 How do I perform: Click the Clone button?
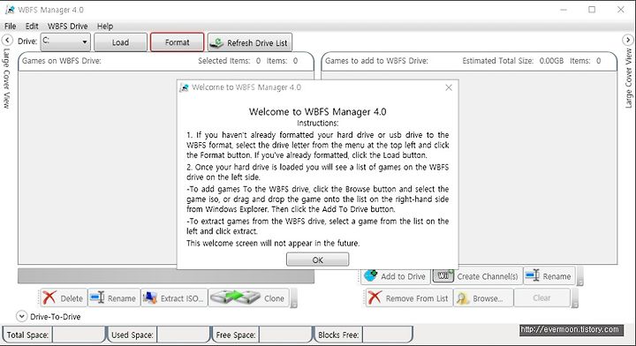point(248,298)
